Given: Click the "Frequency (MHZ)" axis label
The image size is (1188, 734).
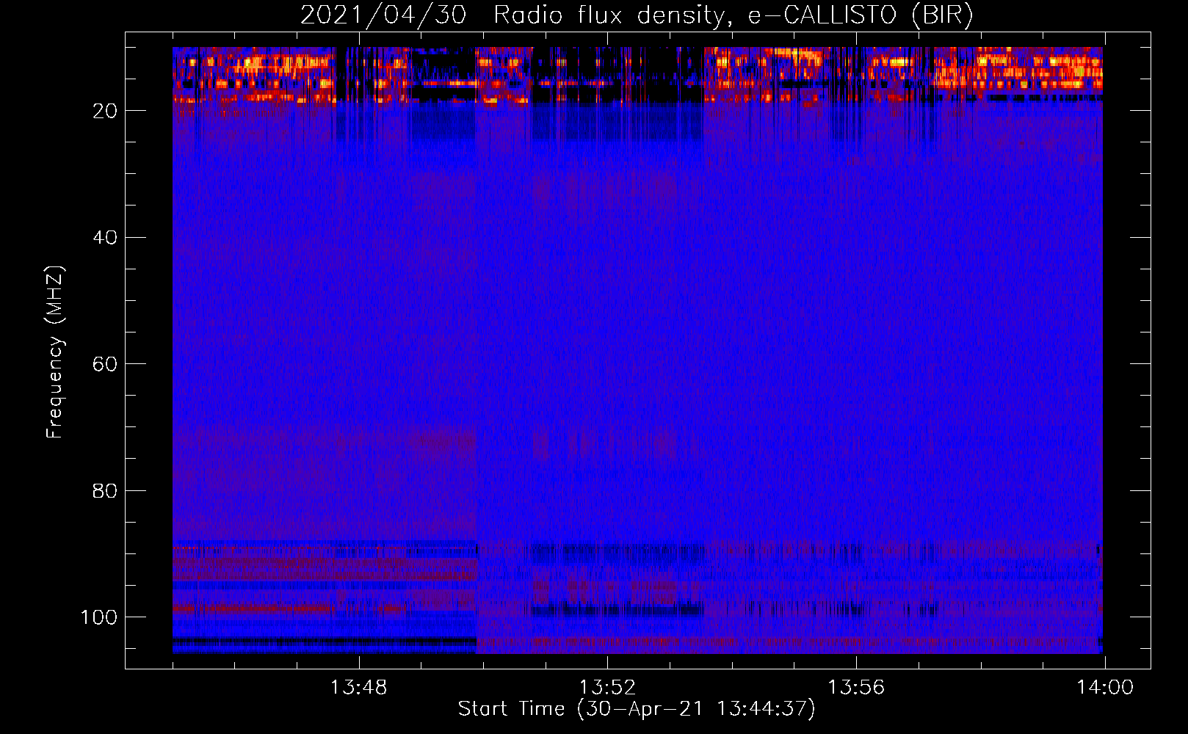Looking at the screenshot, I should click(x=55, y=352).
